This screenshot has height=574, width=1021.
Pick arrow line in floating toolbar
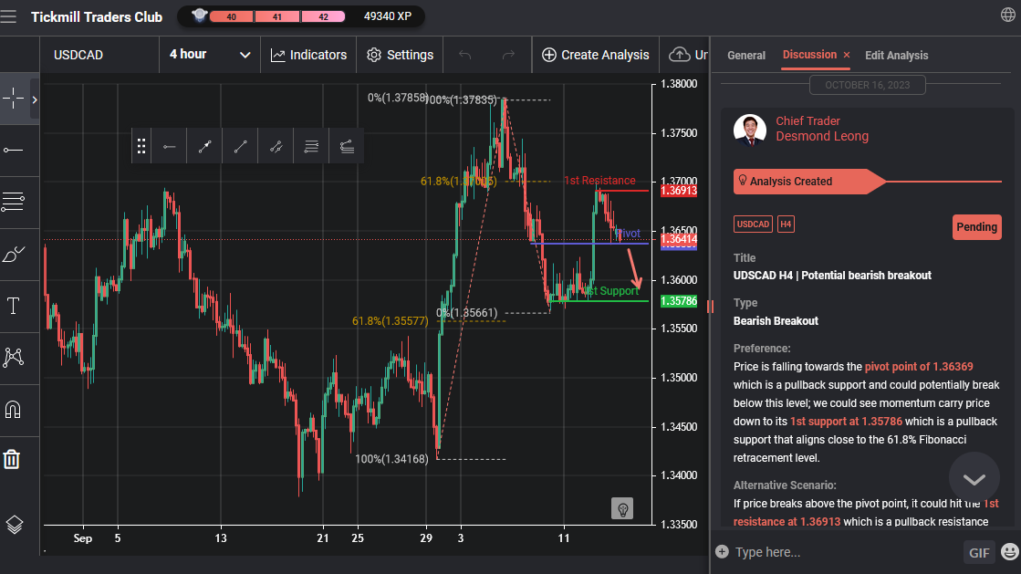(x=204, y=147)
